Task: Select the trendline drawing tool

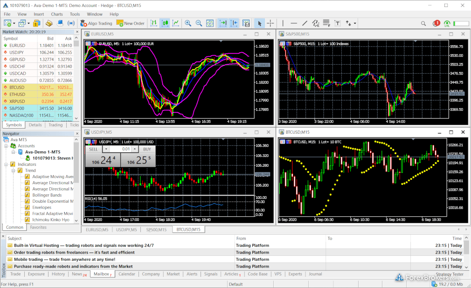Action: (305, 23)
